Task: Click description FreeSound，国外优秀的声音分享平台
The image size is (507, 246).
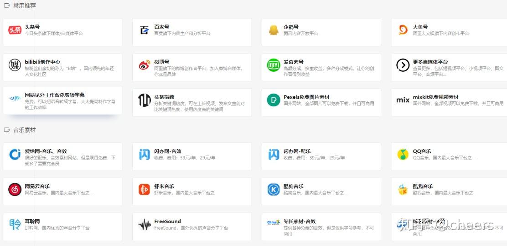Action: [x=191, y=228]
